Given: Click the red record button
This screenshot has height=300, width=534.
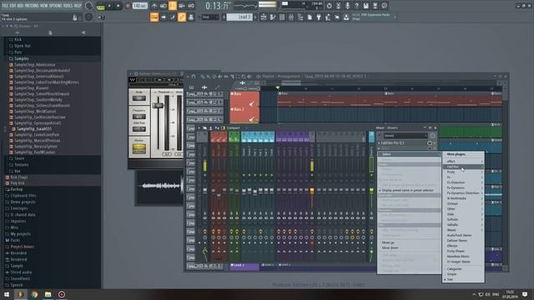Looking at the screenshot, I should (x=128, y=6).
